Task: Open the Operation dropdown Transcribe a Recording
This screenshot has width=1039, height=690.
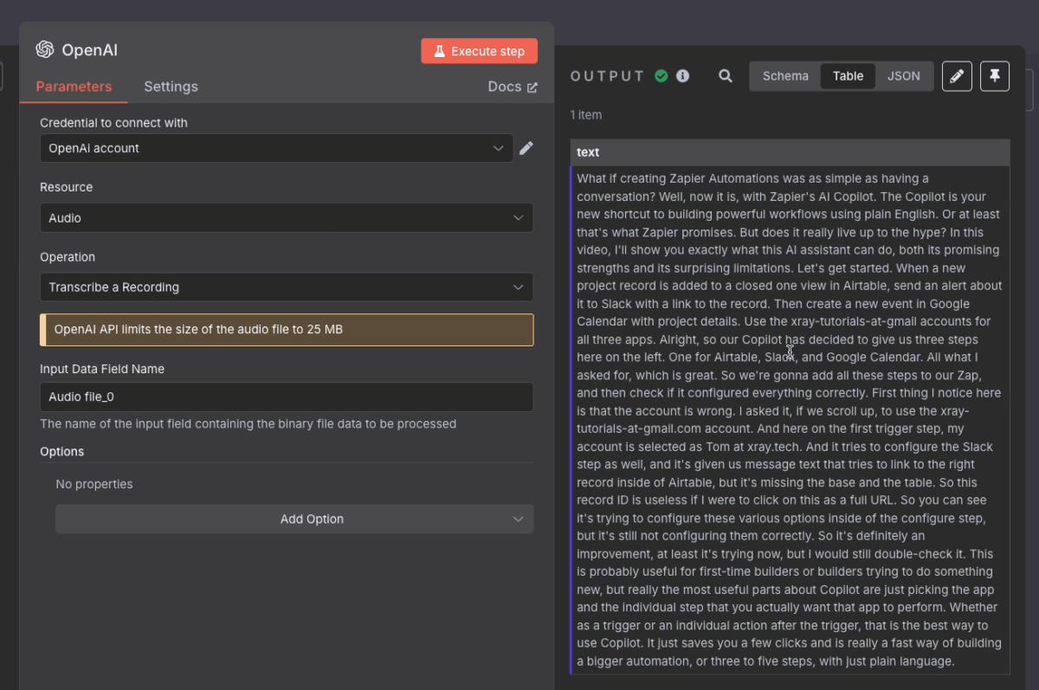Action: pyautogui.click(x=287, y=287)
